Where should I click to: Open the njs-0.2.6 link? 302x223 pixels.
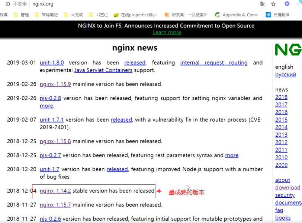[51, 219]
